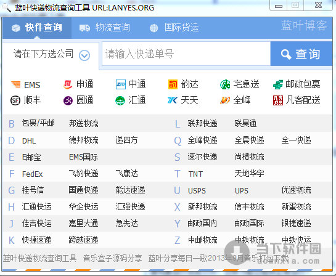Click the 邮政包裹 China Post logo
Screen dimensions: 336x276
[x=278, y=84]
